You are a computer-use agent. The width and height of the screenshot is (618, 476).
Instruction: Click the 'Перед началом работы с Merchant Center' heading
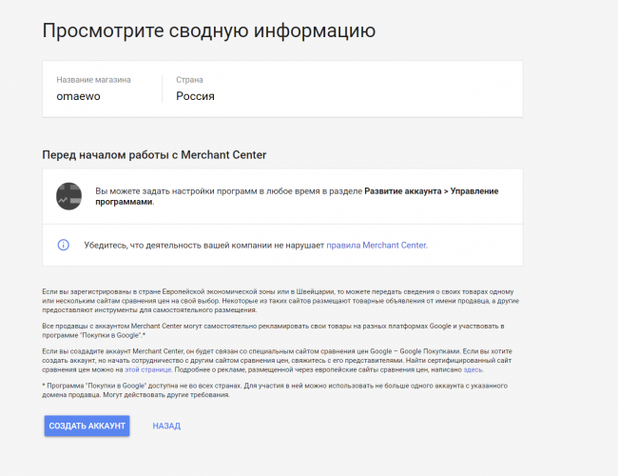[154, 154]
